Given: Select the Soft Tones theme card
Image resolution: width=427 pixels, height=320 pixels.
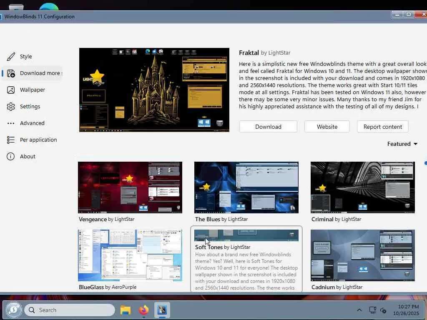Looking at the screenshot, I should [246, 259].
